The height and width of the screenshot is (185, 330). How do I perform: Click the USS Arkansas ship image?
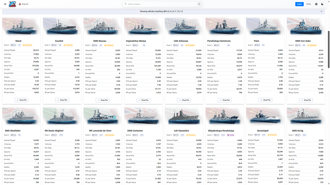coord(184,27)
